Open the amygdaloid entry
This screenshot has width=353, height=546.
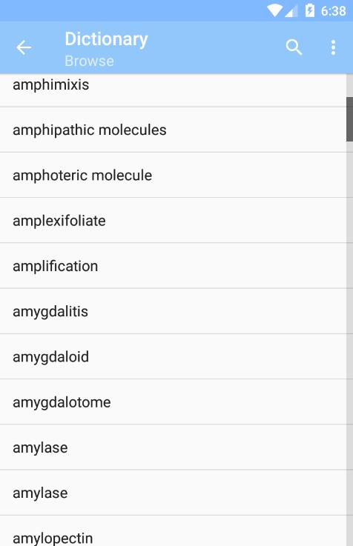(174, 356)
